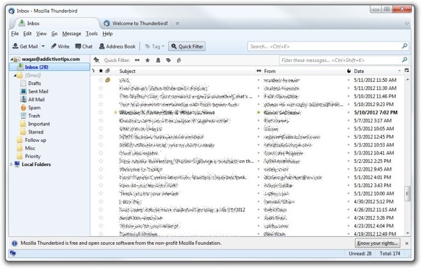
Task: Filter messages with attachments paperclip icon
Action: (178, 60)
